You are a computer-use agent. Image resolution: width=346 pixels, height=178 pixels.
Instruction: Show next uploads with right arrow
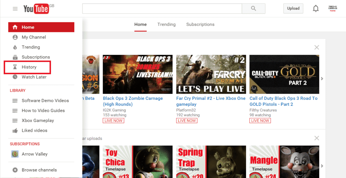[x=322, y=166]
